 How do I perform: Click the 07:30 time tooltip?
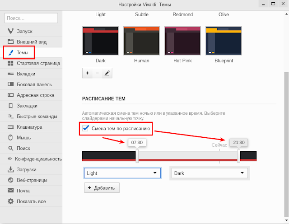coord(137,143)
